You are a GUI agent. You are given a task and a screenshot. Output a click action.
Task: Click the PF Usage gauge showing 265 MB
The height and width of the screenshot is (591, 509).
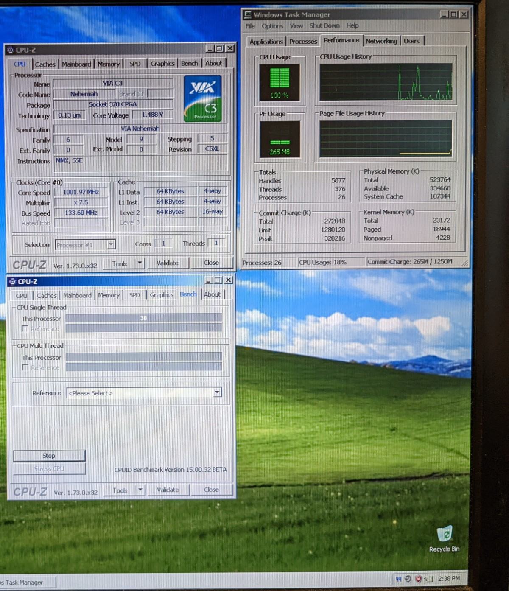280,140
